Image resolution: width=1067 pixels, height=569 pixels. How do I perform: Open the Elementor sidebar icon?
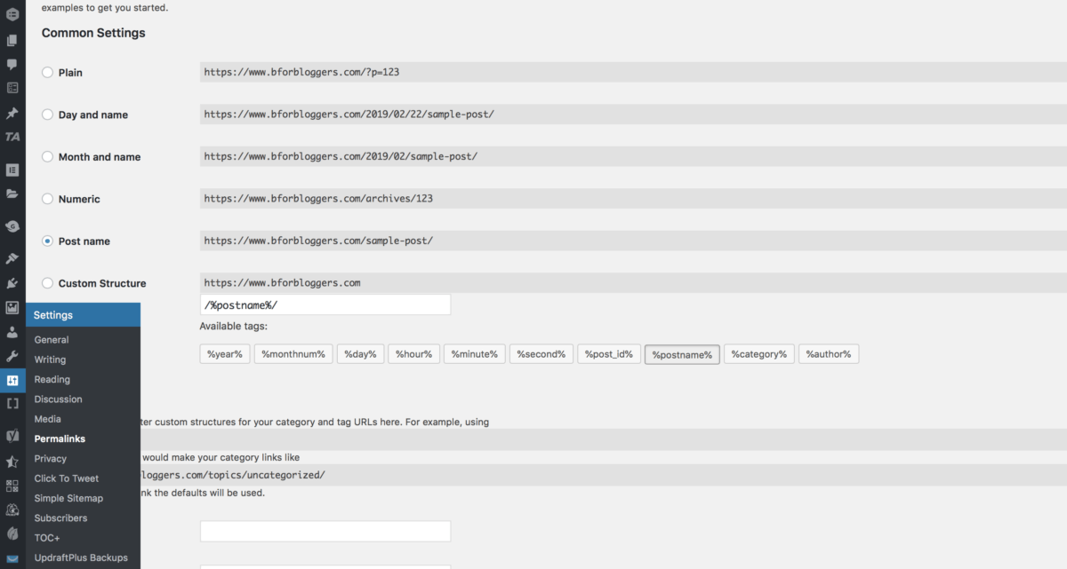click(12, 169)
